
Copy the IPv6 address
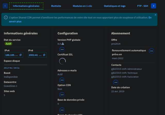[44, 55]
